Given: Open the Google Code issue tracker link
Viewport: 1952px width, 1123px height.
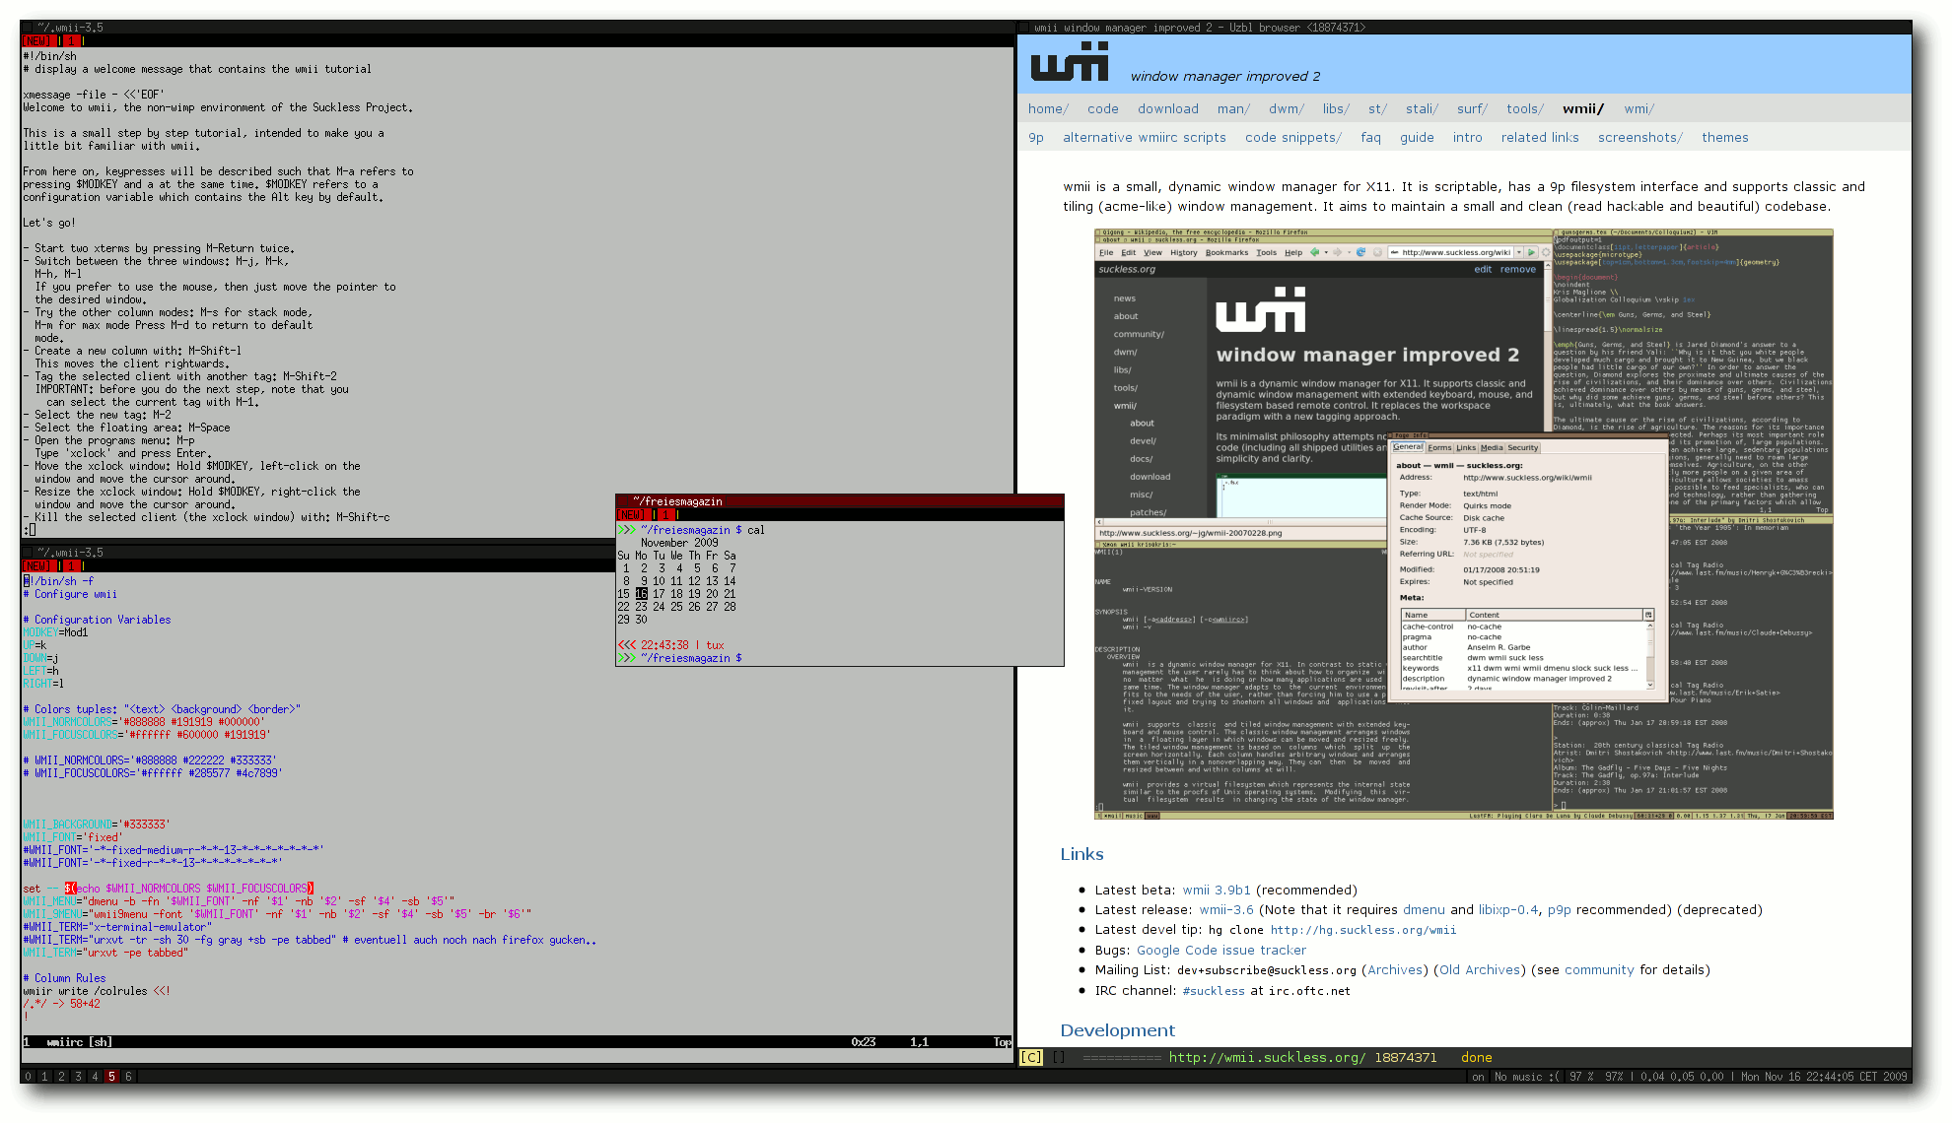Looking at the screenshot, I should tap(1220, 950).
